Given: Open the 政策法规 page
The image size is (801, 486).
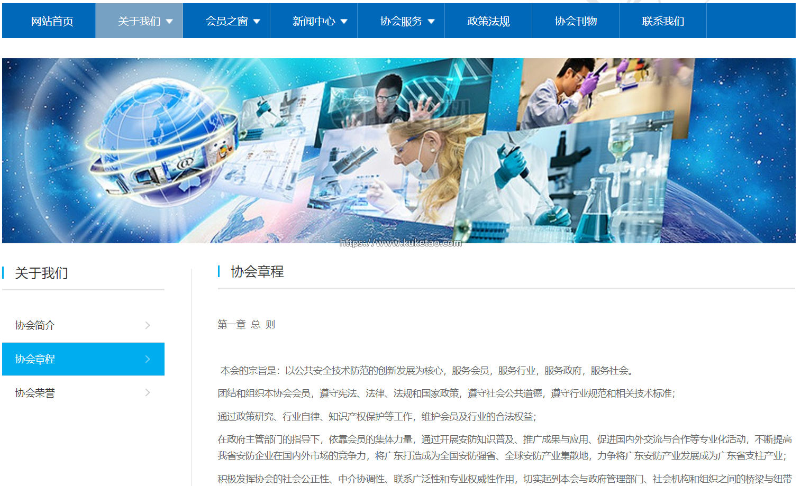Looking at the screenshot, I should coord(488,21).
